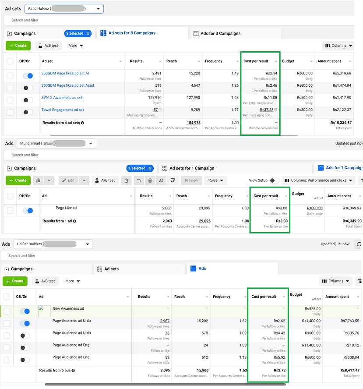Open the Ad sets tab in Unifier Builders panel

pos(139,269)
